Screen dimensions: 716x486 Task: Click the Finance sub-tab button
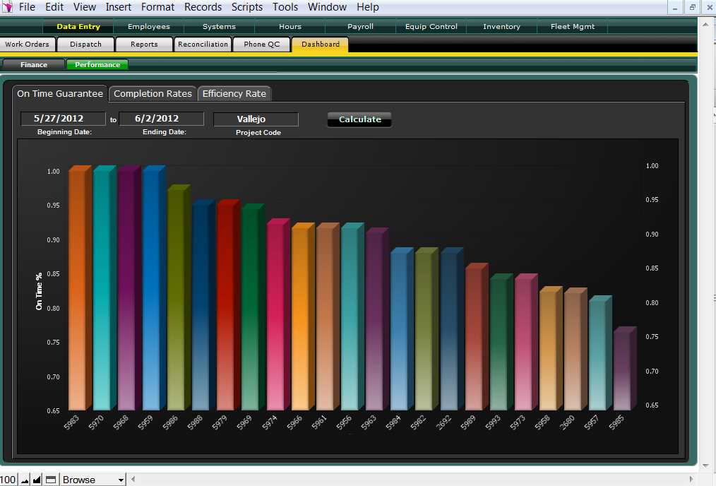[34, 65]
